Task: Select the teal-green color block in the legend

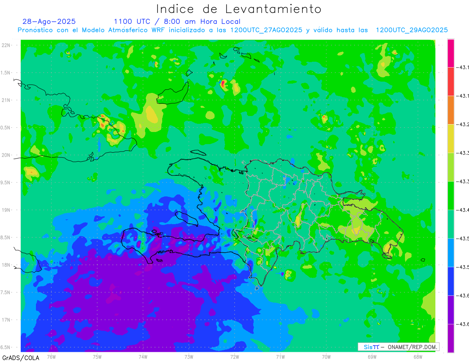Action: point(451,224)
